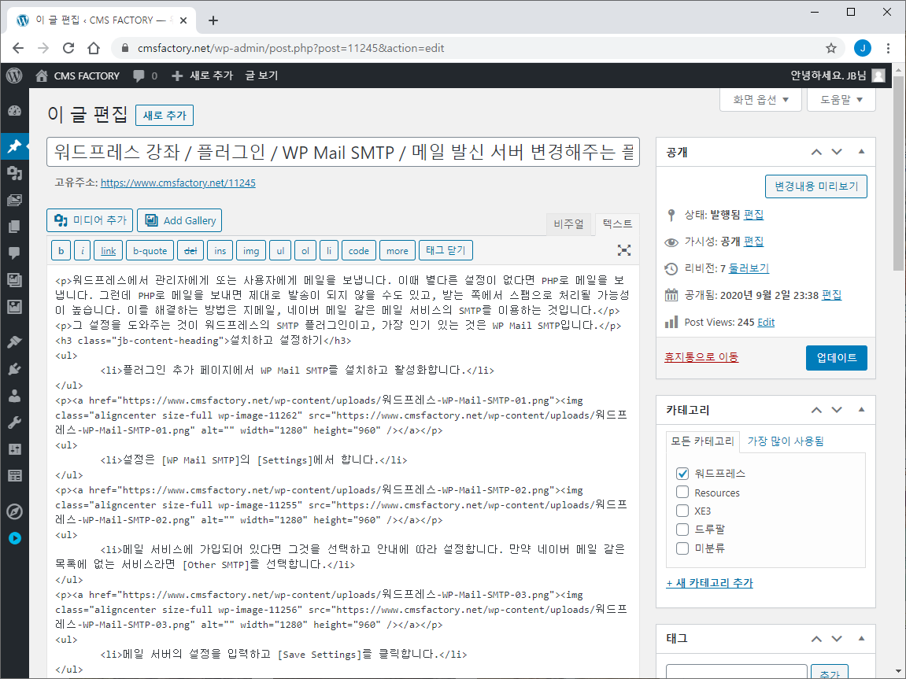Click the 휴지통으로 이동 link
This screenshot has height=679, width=906.
tap(701, 357)
